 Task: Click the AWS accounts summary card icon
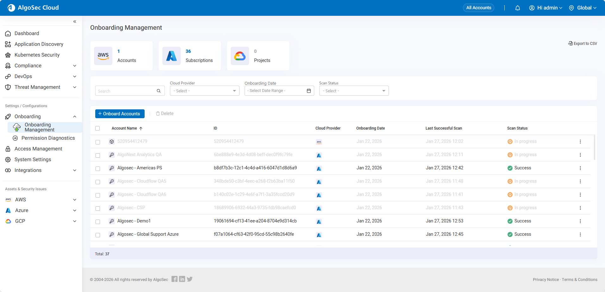pos(103,56)
